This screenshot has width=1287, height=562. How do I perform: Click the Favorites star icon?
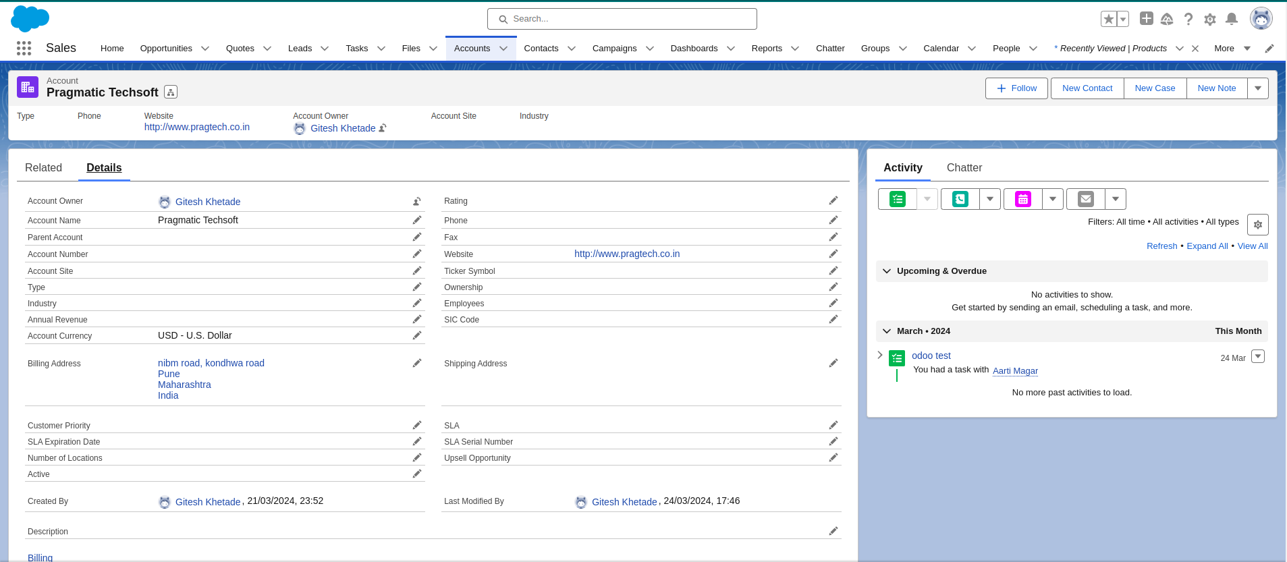click(x=1108, y=19)
